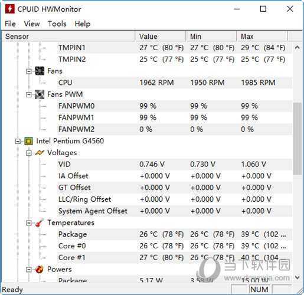304x295 pixels.
Task: Select the FANPWM0 row
Action: pos(175,106)
